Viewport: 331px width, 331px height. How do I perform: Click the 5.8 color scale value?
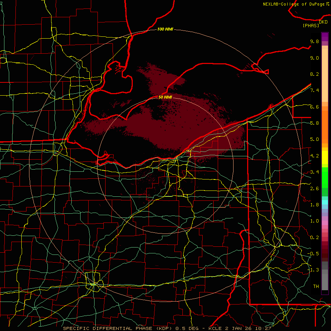coord(314,123)
